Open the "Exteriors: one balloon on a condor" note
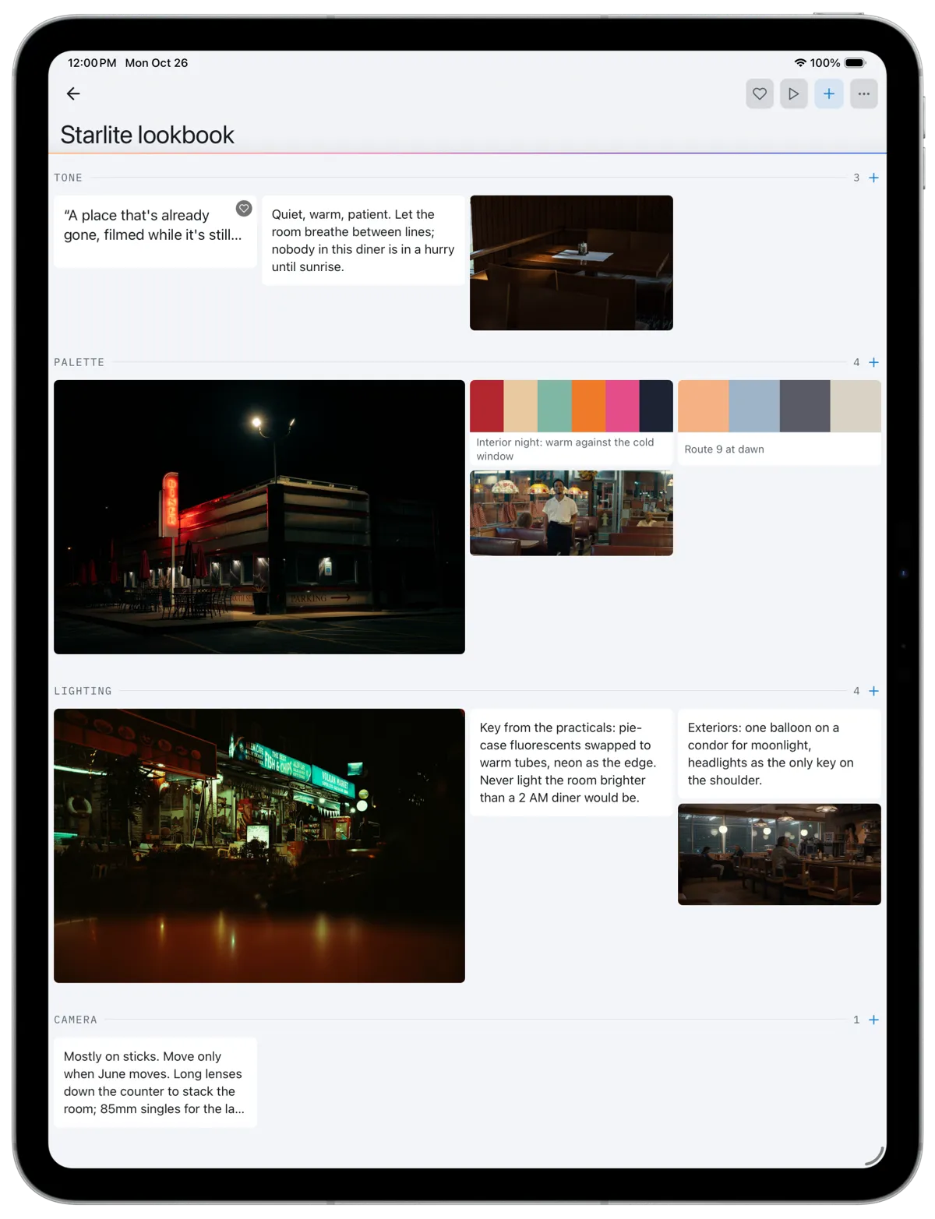935x1219 pixels. pos(779,753)
